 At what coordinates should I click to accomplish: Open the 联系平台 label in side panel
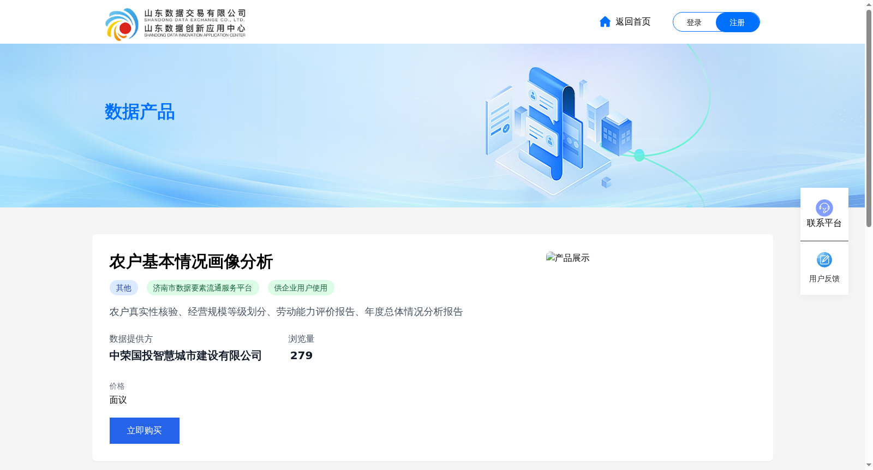coord(824,223)
